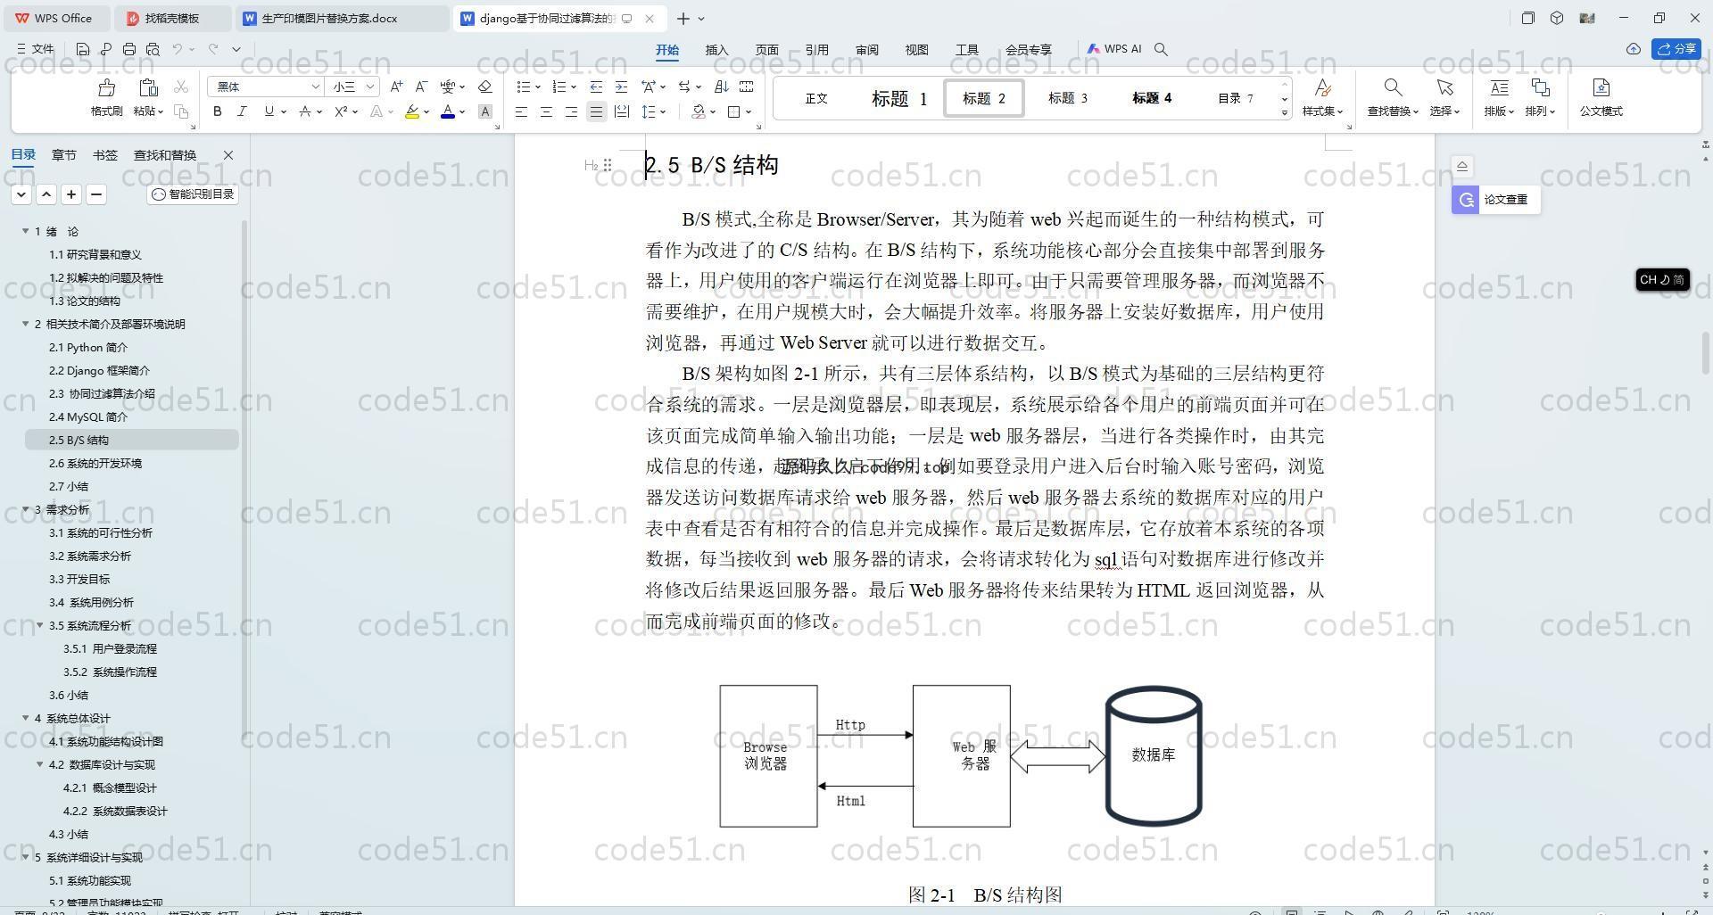Click the shape fill/shading color icon

click(699, 111)
